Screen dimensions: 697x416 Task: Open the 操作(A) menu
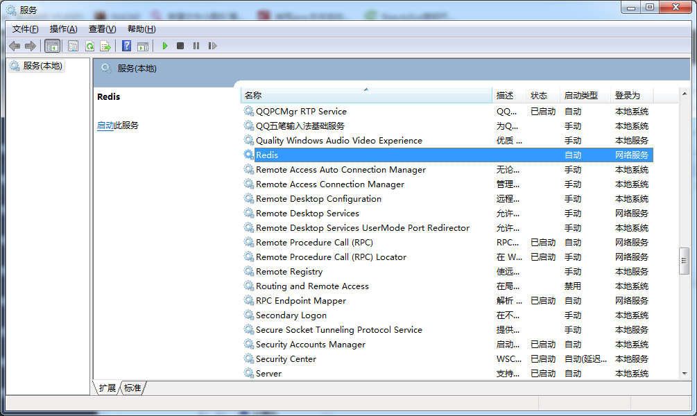tap(64, 29)
